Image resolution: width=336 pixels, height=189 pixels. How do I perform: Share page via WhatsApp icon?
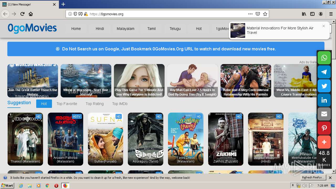324,58
